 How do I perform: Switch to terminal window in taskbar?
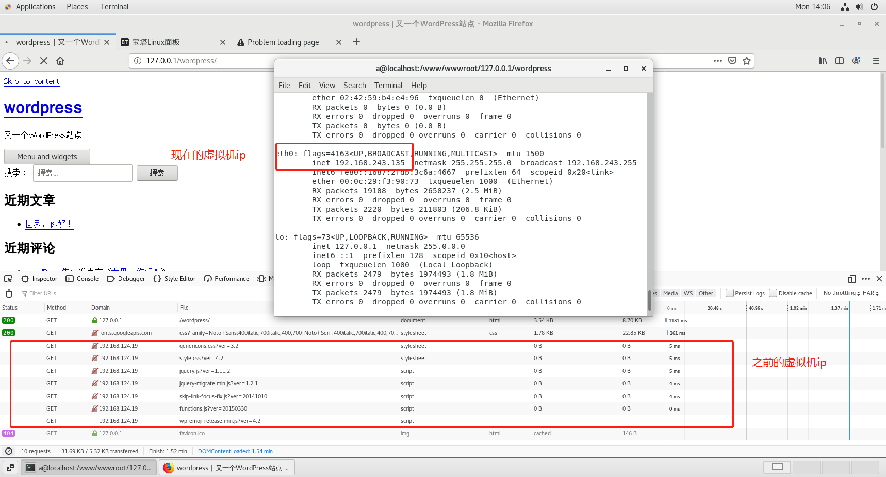[89, 468]
